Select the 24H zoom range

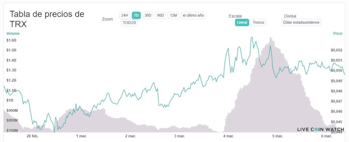pos(124,15)
